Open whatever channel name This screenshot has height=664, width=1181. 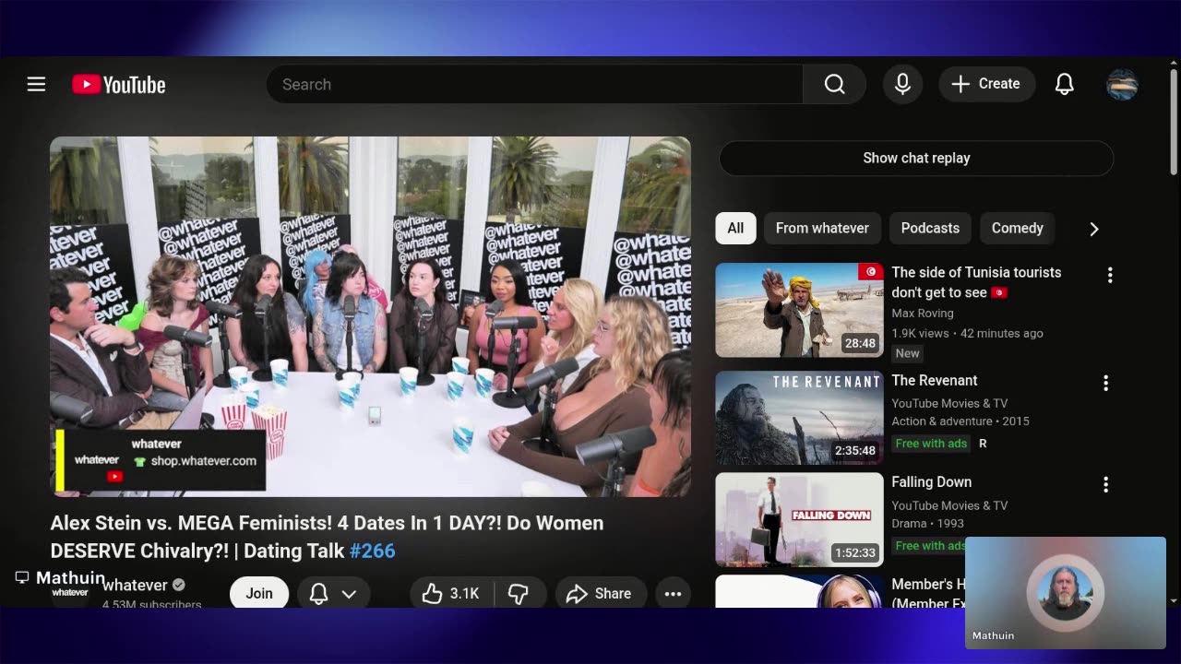tap(135, 585)
